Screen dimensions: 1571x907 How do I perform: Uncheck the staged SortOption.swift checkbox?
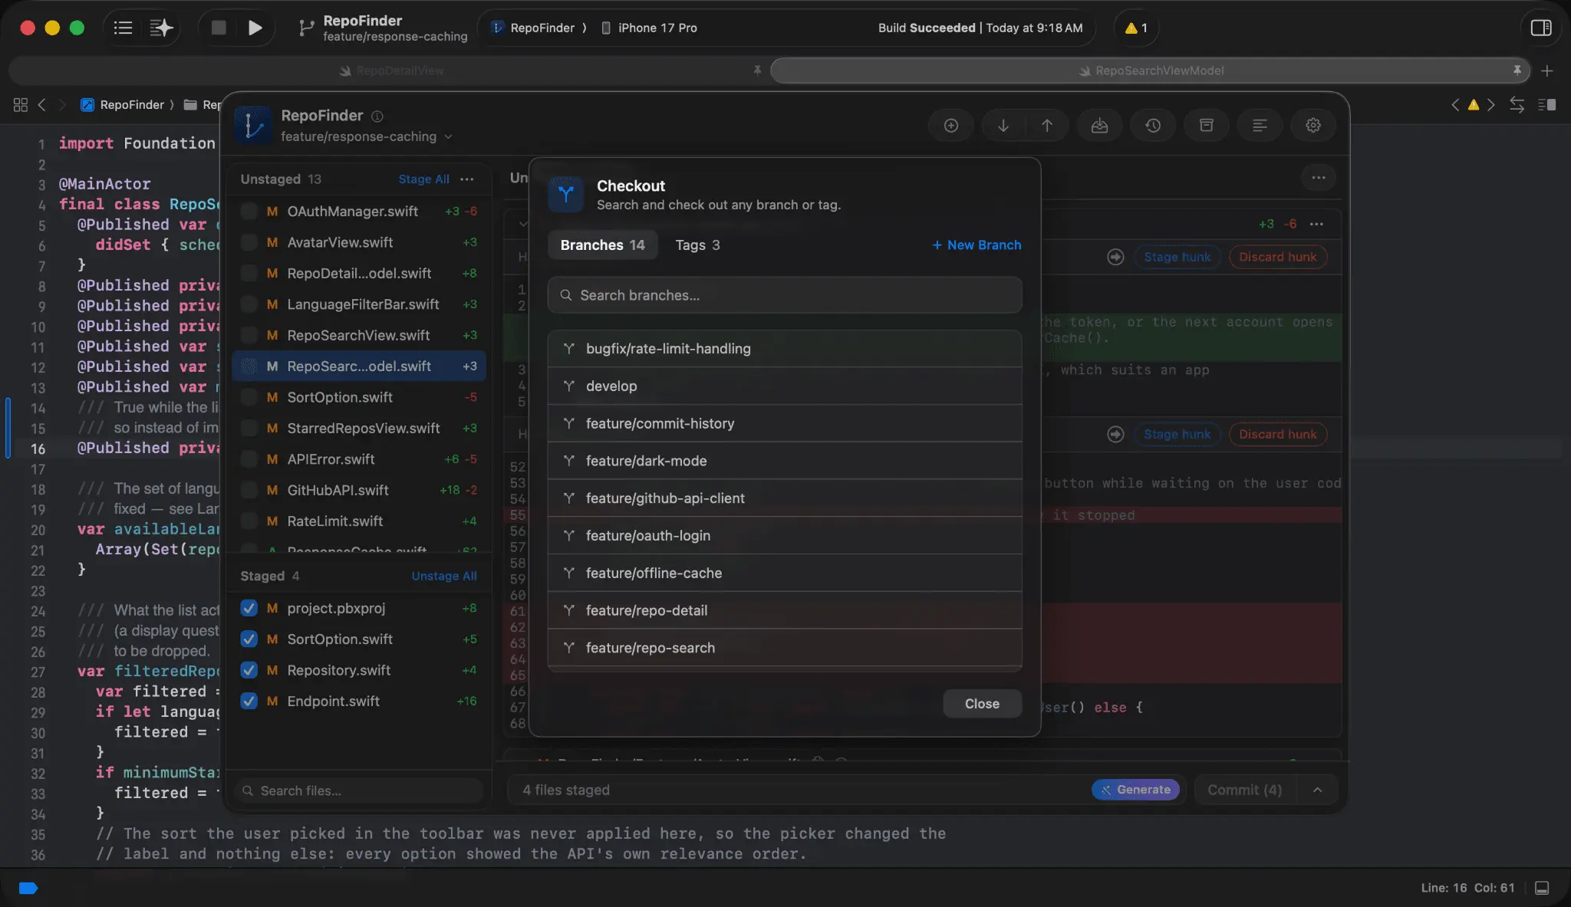(x=249, y=639)
